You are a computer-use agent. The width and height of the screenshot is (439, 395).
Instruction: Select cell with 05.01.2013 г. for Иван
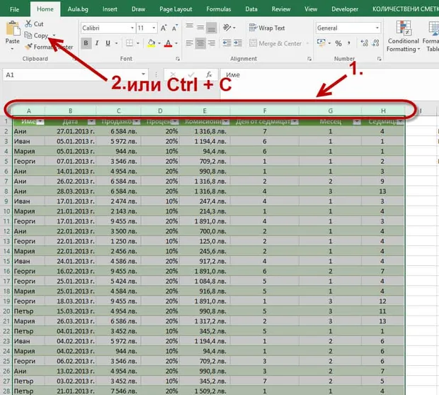tap(71, 141)
